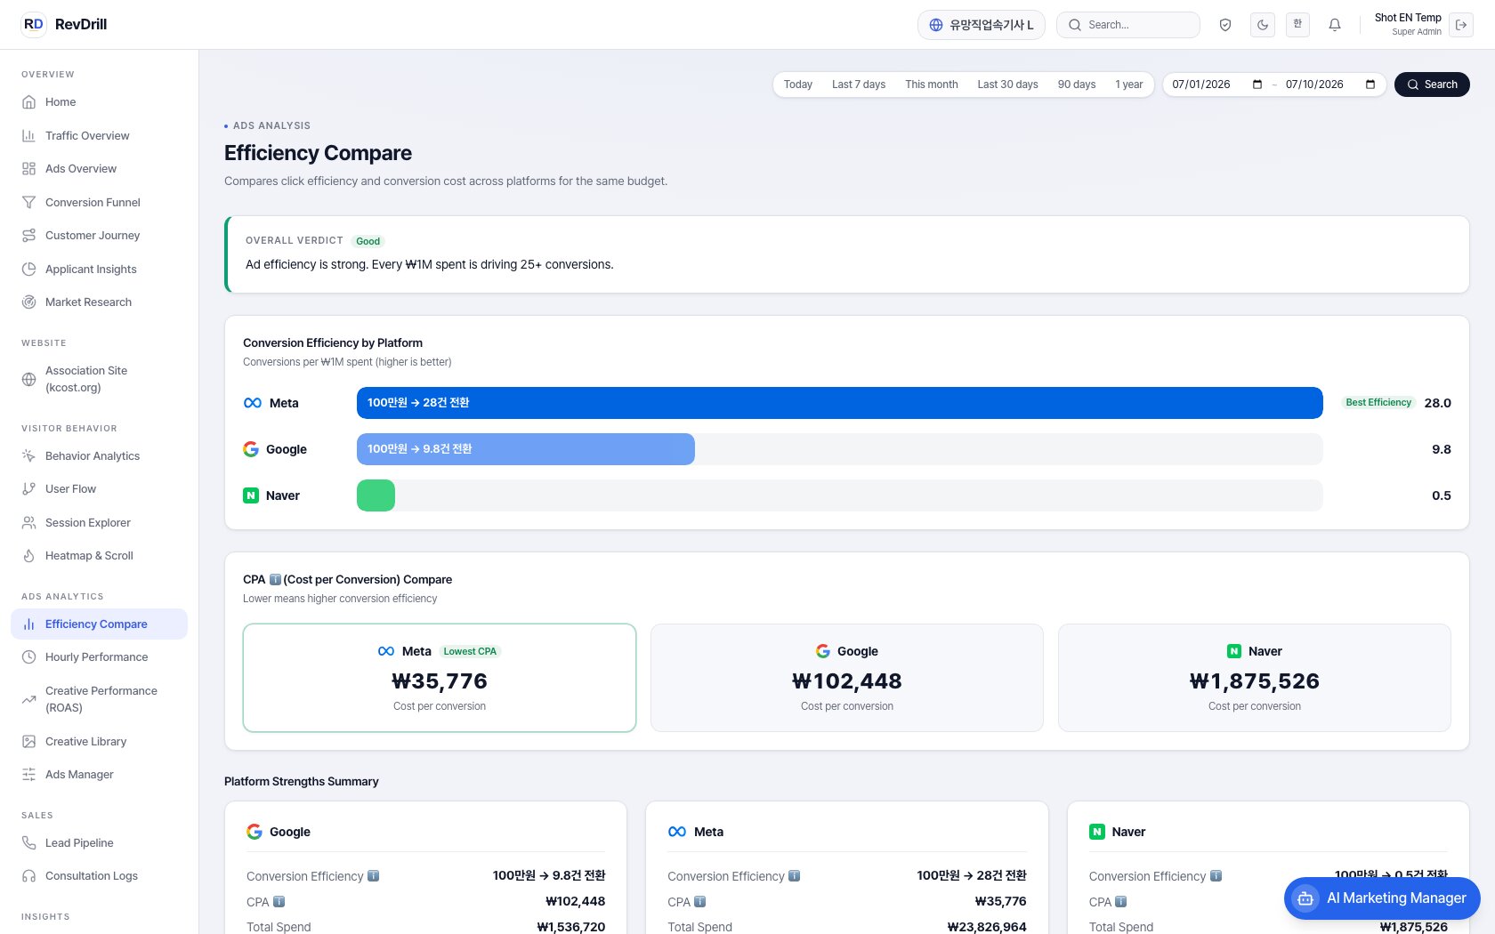Click the Conversion Efficiency info icon in the Meta card
This screenshot has width=1495, height=934.
[795, 876]
